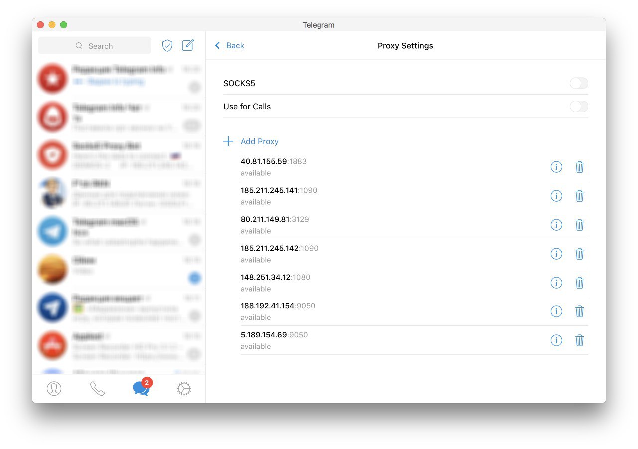Open the Calls tab phone icon
The height and width of the screenshot is (449, 638).
(x=97, y=389)
